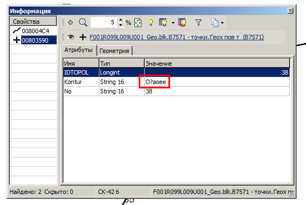Screen dimensions: 306x205
Task: Open the F001R099L009U001_Geo.blk.B7571 layer link
Action: coord(177,37)
